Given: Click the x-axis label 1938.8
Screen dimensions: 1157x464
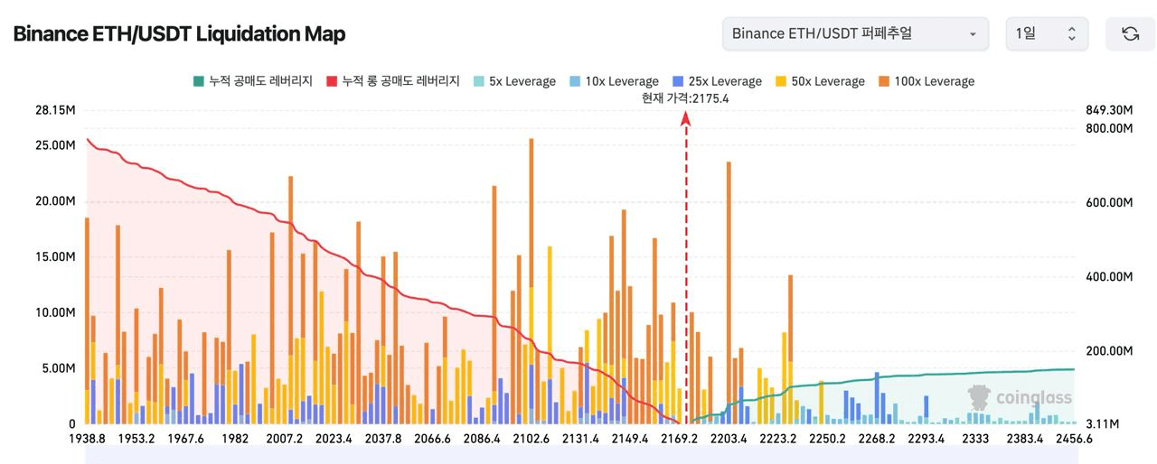Looking at the screenshot, I should point(88,439).
